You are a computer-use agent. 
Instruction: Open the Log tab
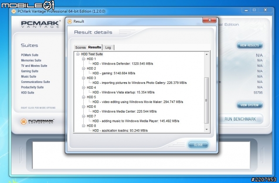click(x=108, y=48)
